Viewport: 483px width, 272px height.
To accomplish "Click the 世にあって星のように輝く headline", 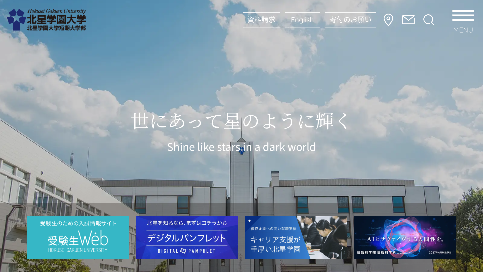I will pyautogui.click(x=241, y=121).
